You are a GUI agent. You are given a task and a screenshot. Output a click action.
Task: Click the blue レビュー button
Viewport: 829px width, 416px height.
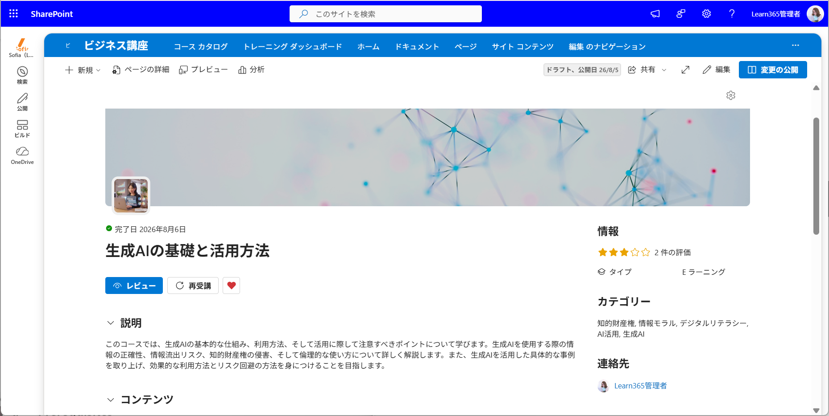[134, 285]
